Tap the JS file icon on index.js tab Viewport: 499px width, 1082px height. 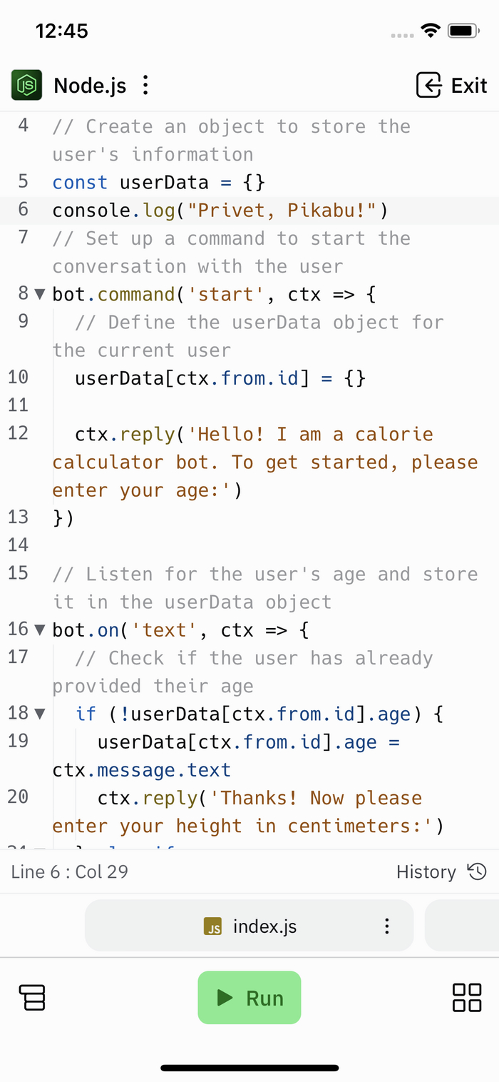coord(212,926)
